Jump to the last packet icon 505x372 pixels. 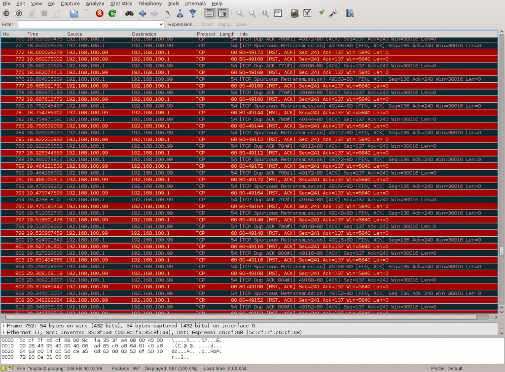tap(193, 13)
